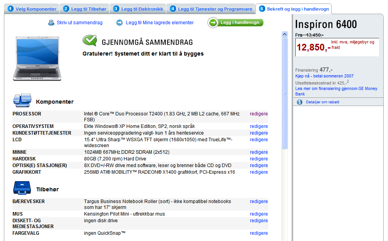Open Legg til Tjenester og Programvare tab

pyautogui.click(x=211, y=9)
